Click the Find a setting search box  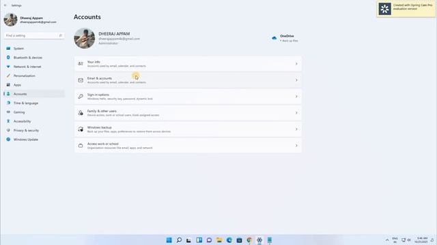point(34,35)
